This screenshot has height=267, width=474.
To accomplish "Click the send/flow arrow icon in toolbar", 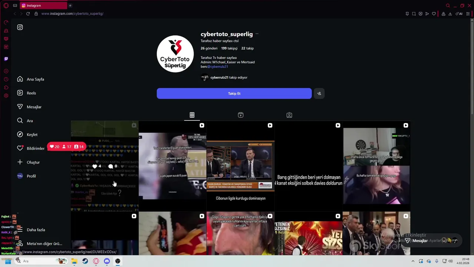I will tap(427, 14).
